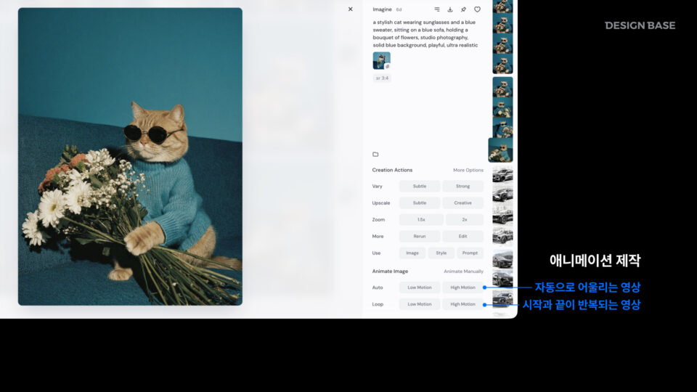Choose Vary Subtle

pos(420,187)
